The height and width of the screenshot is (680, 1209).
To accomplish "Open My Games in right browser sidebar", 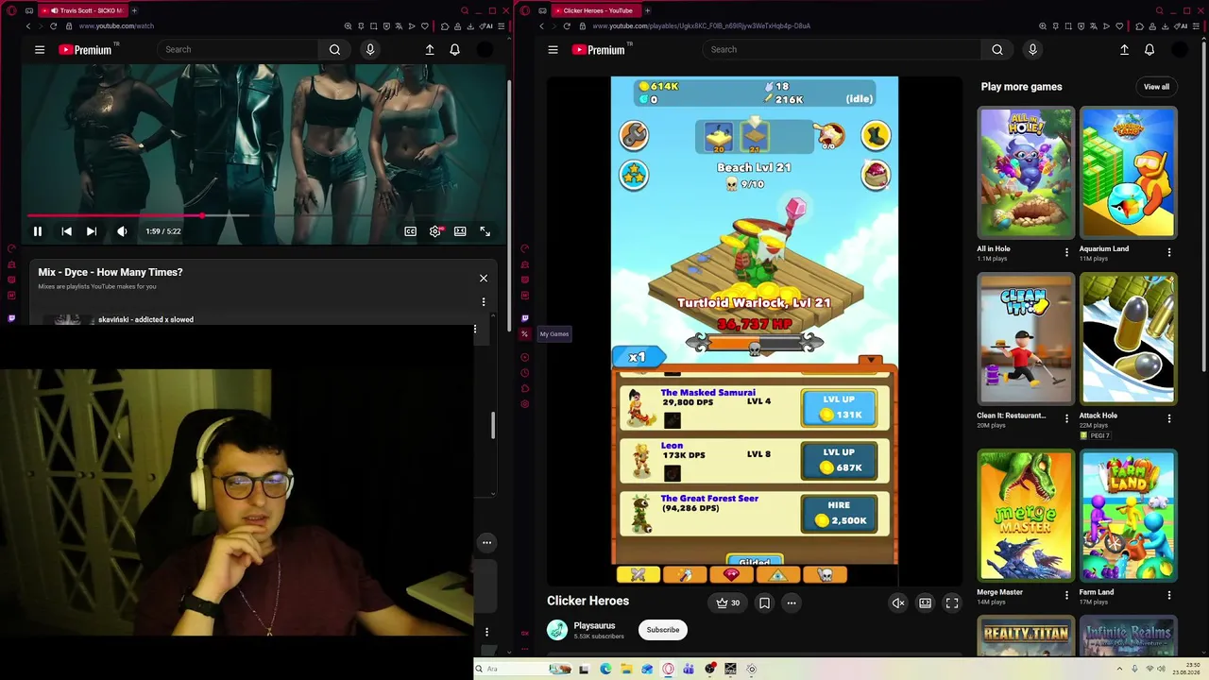I will coord(525,334).
